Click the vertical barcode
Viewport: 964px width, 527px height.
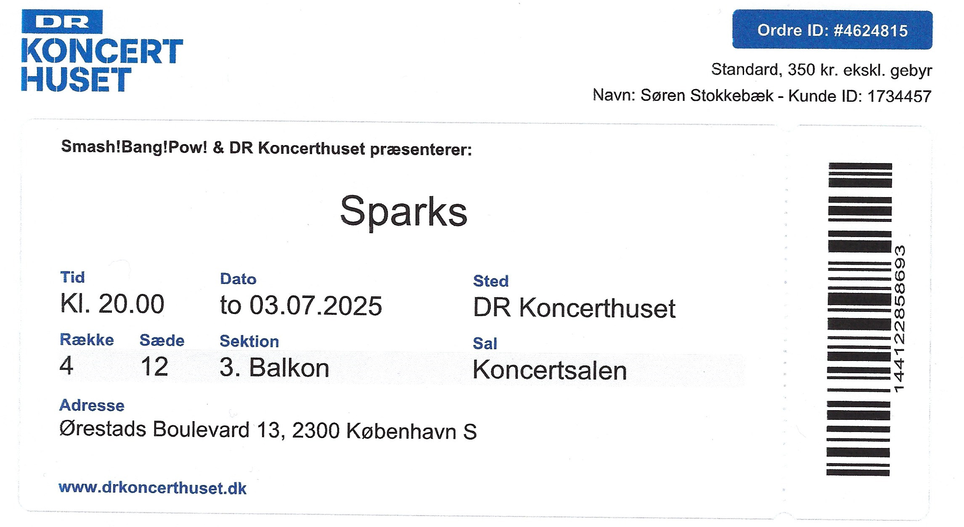tap(859, 319)
